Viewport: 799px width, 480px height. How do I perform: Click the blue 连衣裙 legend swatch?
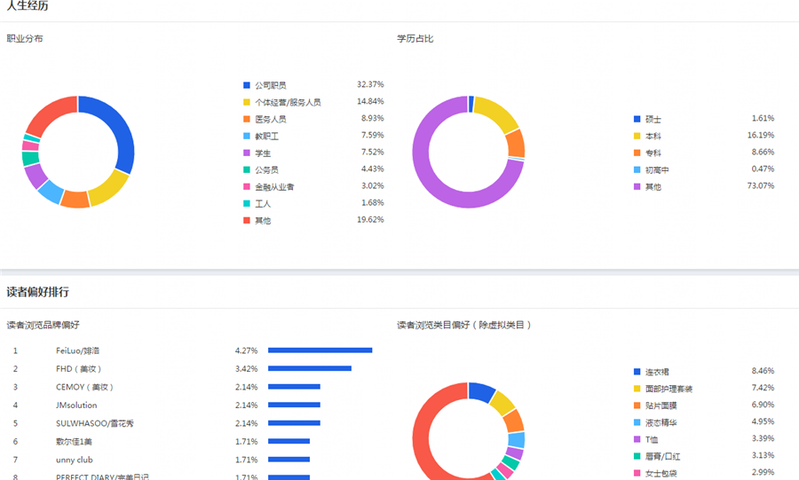click(x=637, y=372)
